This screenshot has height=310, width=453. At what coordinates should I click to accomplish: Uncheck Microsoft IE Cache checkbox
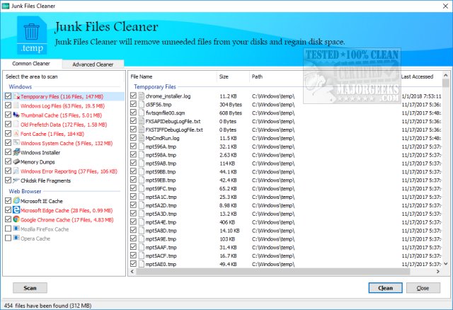click(8, 200)
